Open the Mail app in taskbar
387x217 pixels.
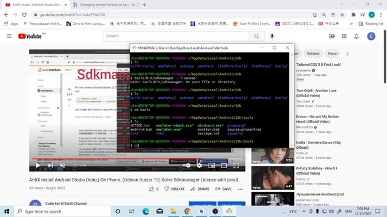point(160,212)
